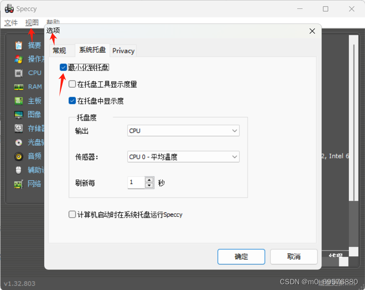Select the Network (网络) card icon
The height and width of the screenshot is (290, 365).
click(19, 184)
